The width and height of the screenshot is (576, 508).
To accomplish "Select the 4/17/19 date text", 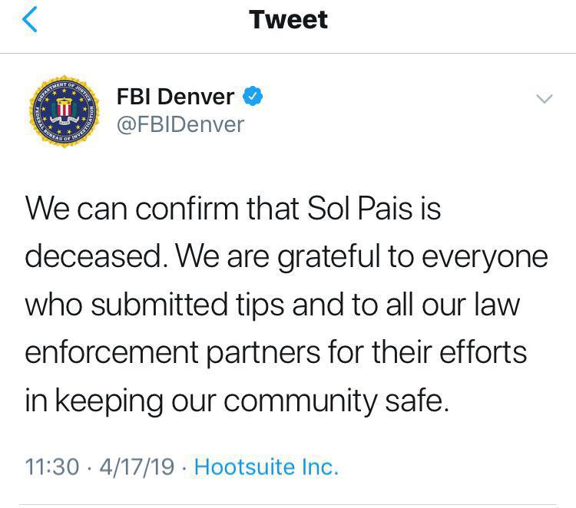I will tap(137, 467).
